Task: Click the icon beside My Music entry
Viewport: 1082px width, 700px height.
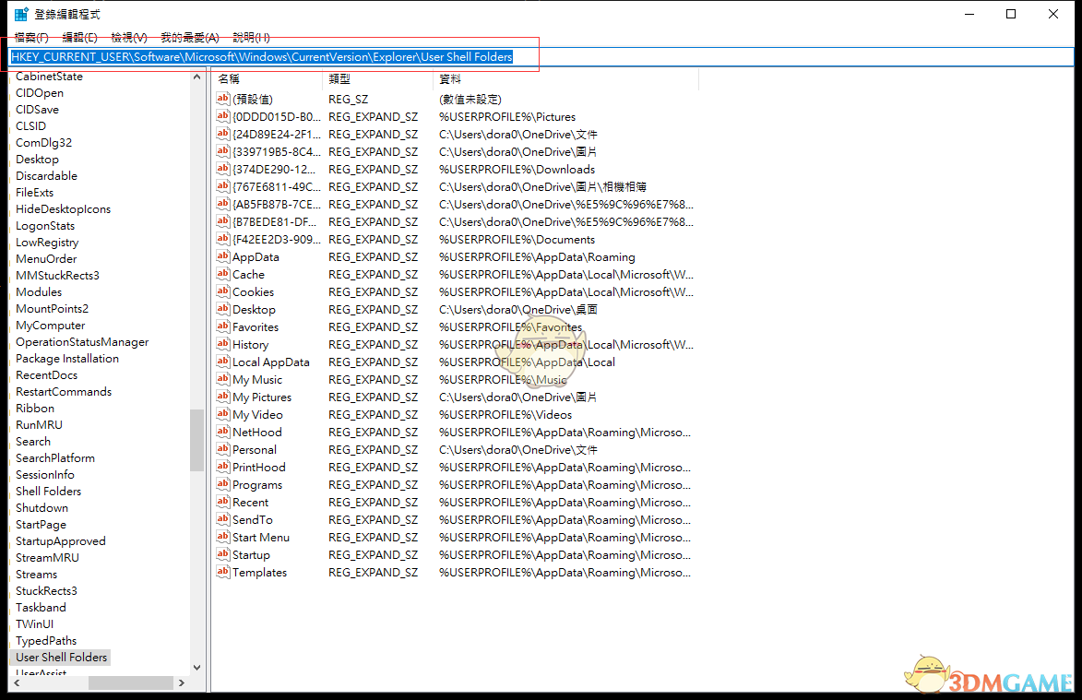Action: click(222, 380)
